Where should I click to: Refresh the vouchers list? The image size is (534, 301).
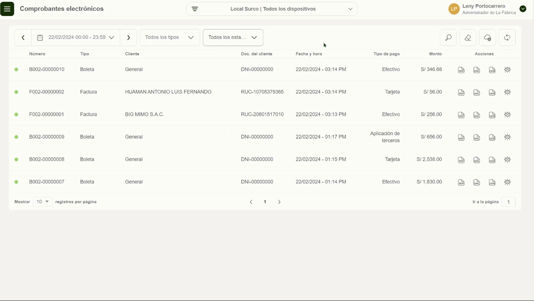click(507, 38)
